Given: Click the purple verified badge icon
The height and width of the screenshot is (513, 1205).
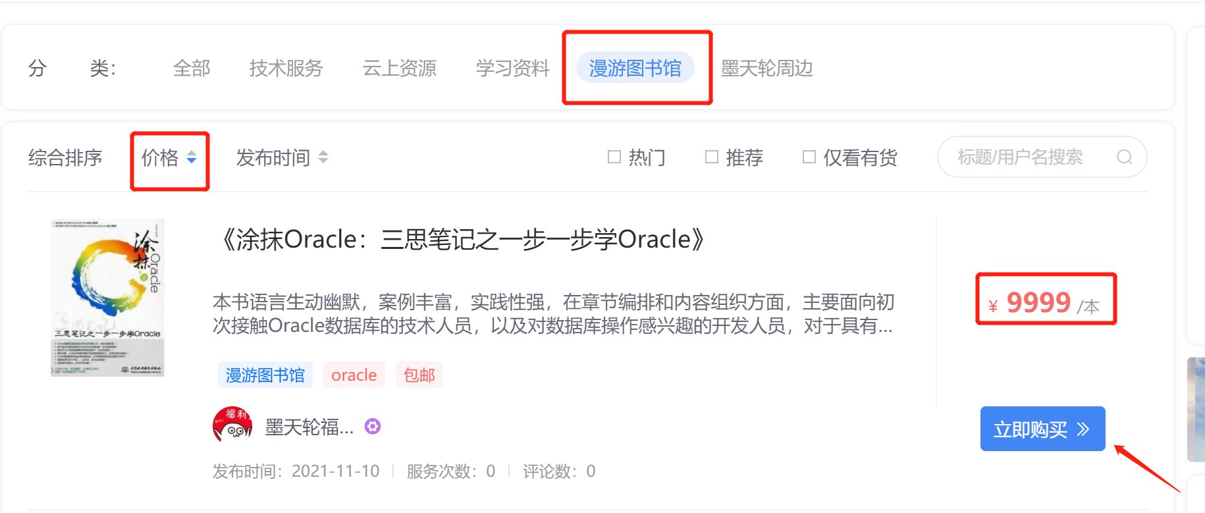Looking at the screenshot, I should 373,426.
